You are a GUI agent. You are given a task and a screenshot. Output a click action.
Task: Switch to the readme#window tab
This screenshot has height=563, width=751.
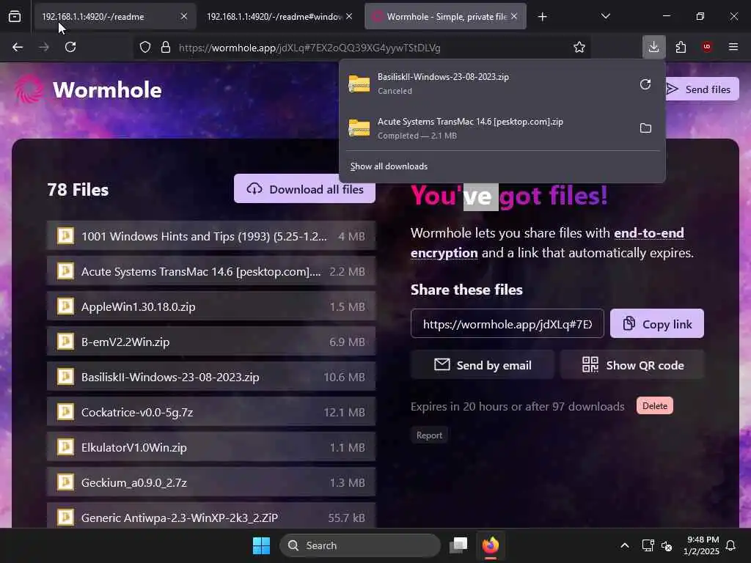[280, 16]
